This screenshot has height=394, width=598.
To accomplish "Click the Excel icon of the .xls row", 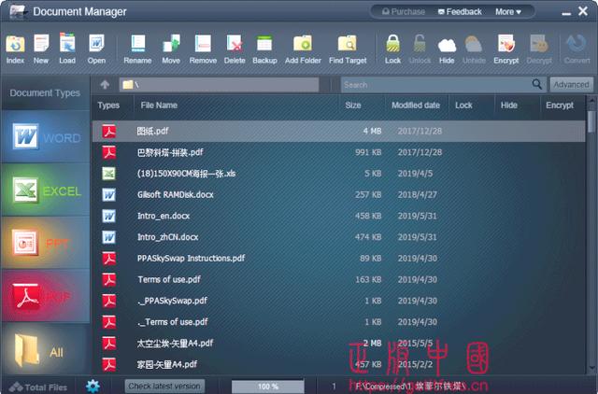I will [108, 174].
